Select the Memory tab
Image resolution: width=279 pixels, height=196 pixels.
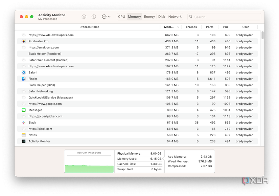(134, 17)
